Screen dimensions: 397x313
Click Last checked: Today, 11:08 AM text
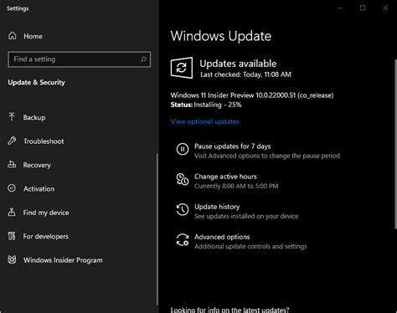coord(245,74)
